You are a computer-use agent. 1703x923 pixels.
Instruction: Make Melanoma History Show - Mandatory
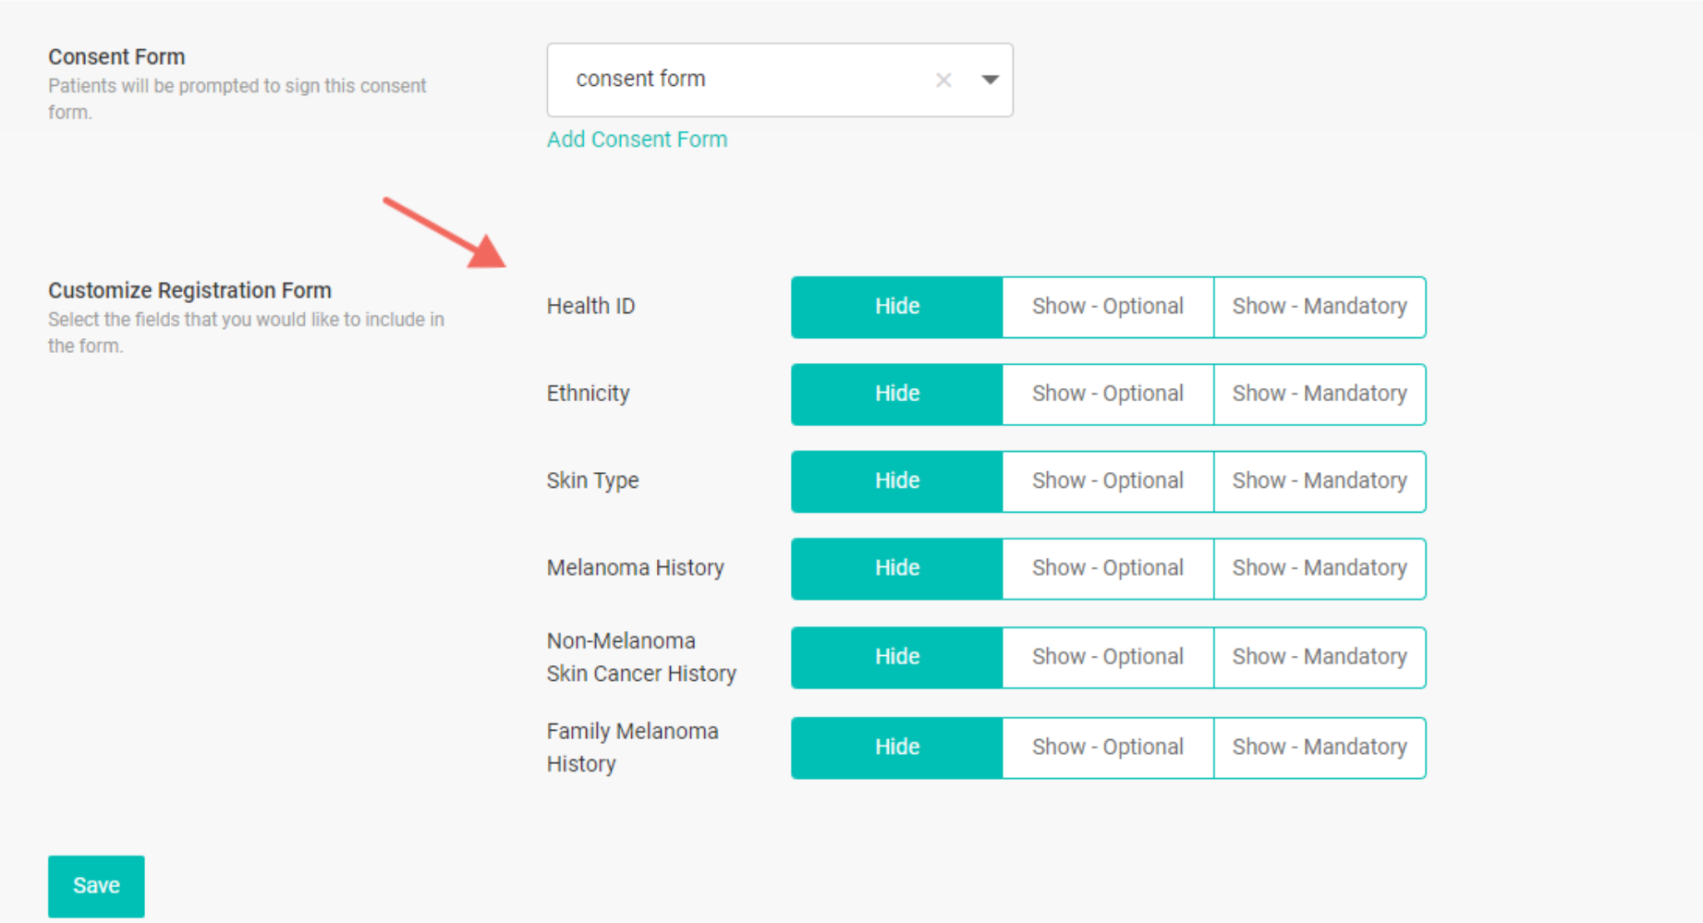pos(1319,568)
